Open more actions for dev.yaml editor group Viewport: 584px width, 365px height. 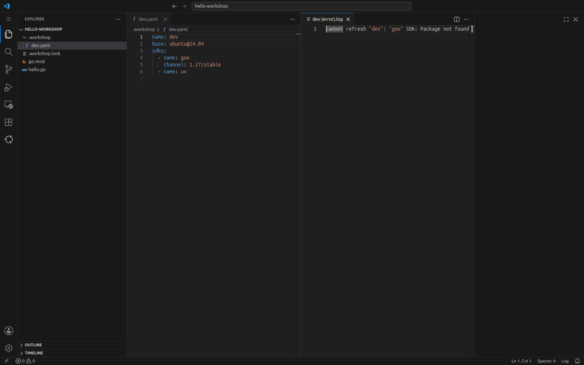point(292,19)
